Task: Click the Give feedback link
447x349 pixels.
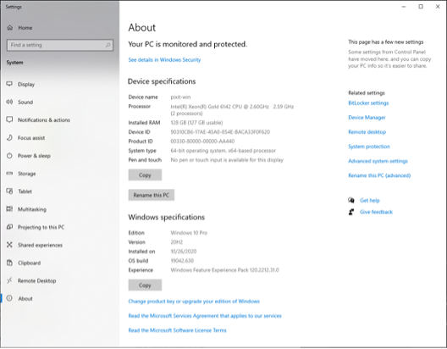Action: click(x=376, y=212)
